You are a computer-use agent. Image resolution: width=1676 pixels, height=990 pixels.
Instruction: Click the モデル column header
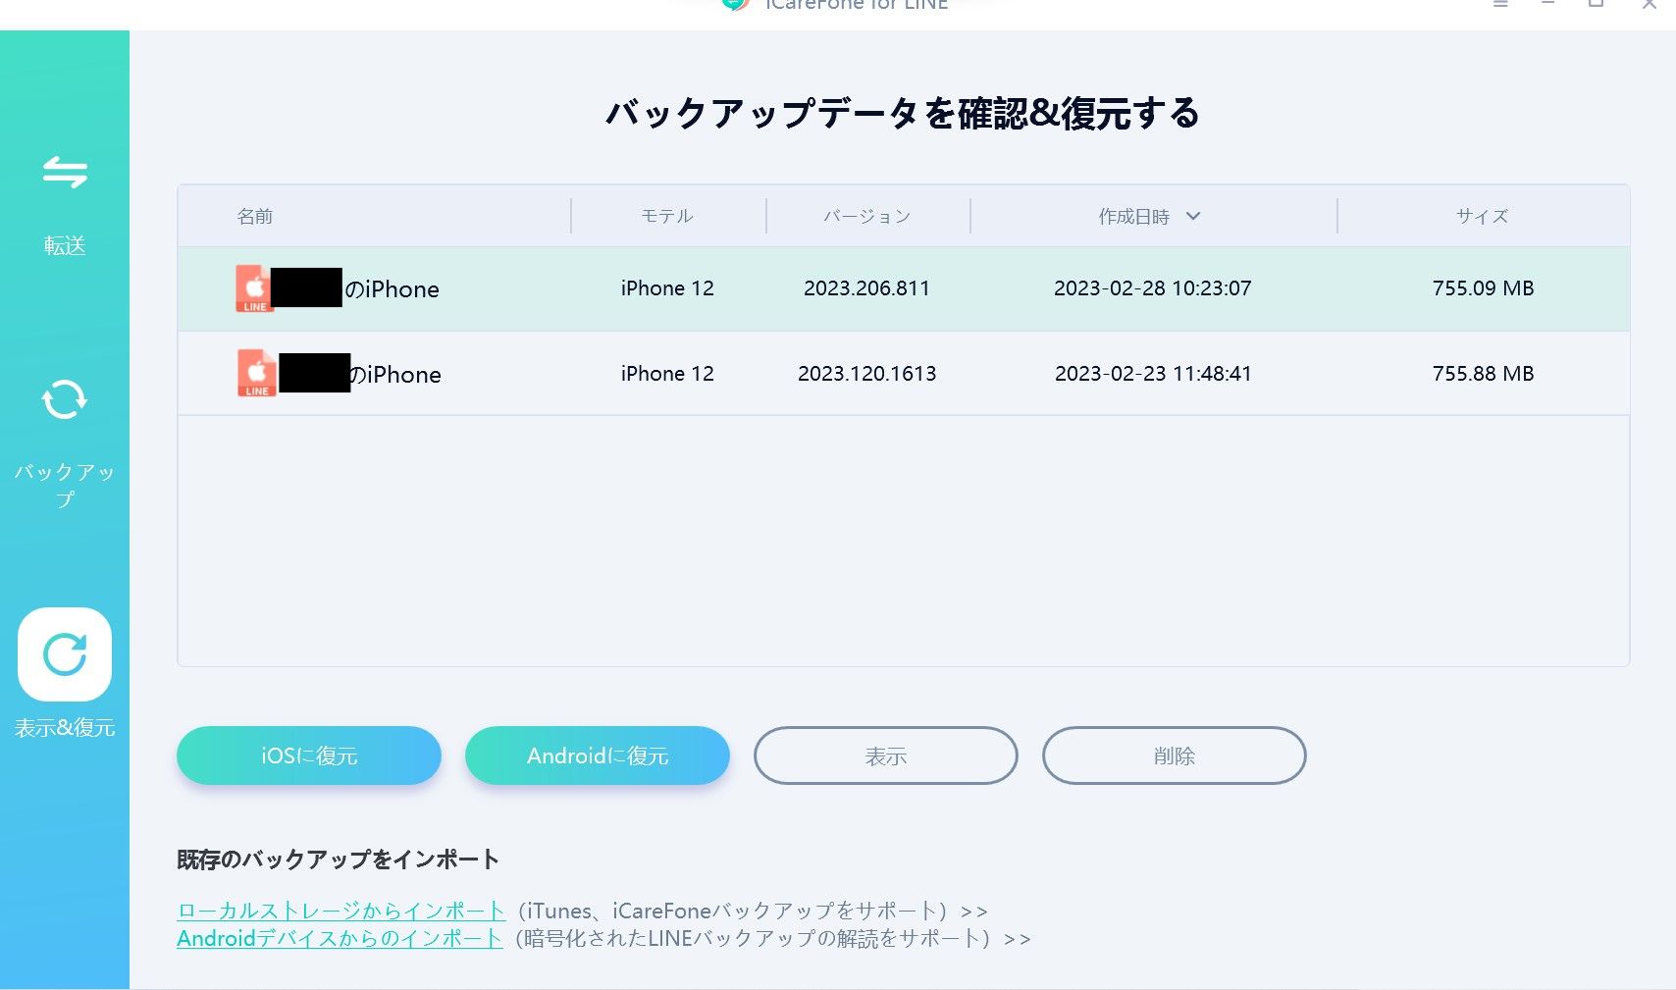(x=667, y=217)
